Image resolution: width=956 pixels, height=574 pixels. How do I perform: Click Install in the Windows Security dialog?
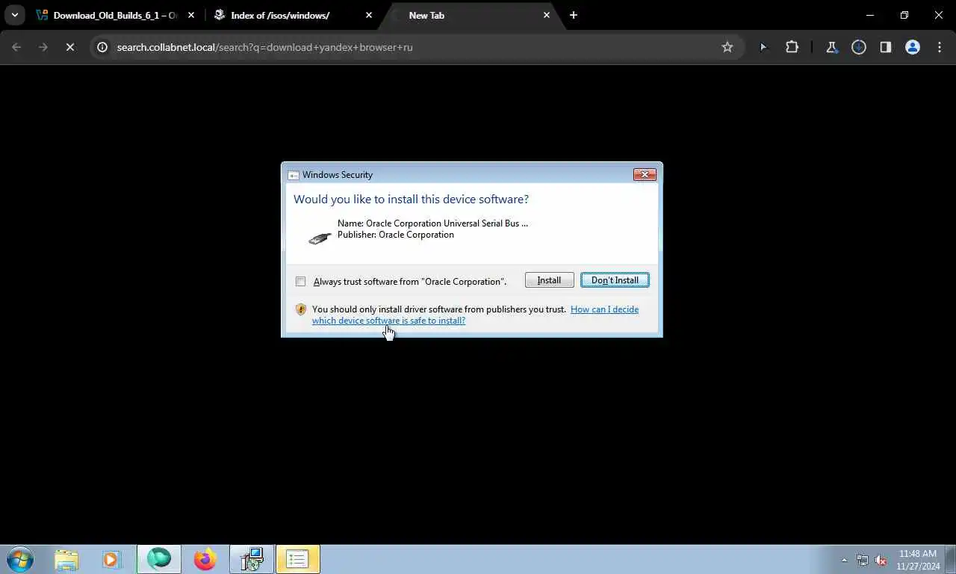coord(549,280)
